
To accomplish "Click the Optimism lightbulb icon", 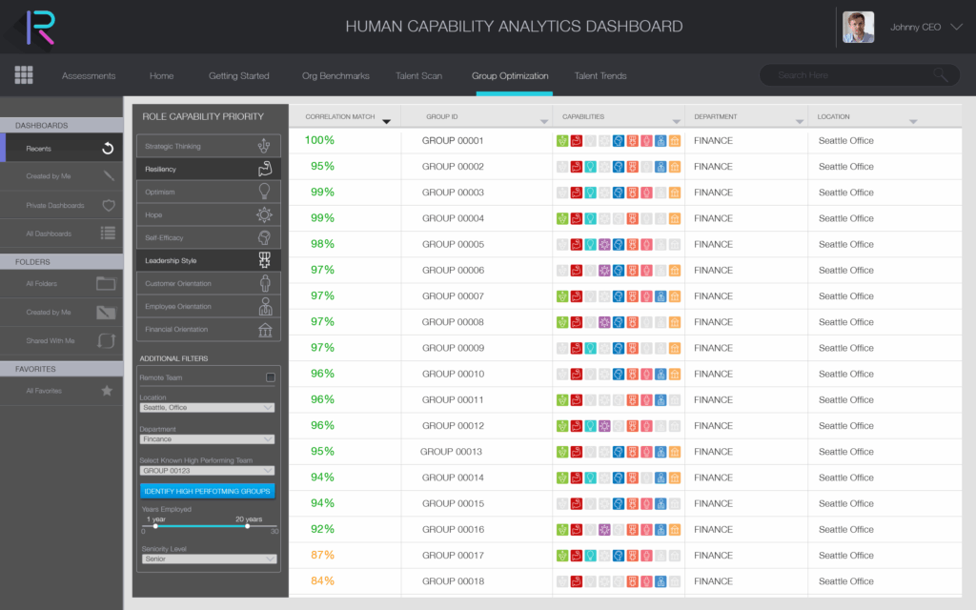I will [x=265, y=193].
